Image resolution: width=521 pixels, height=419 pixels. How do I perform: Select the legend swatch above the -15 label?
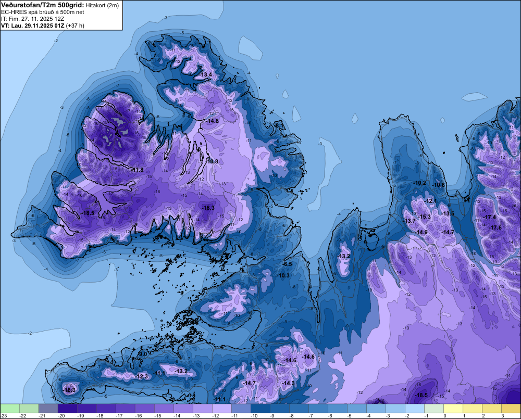(164, 408)
